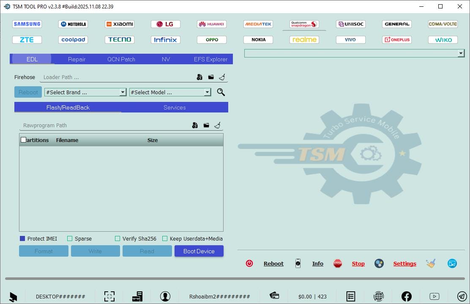This screenshot has width=470, height=304.
Task: Select the XIAOMI brand button
Action: pyautogui.click(x=120, y=24)
